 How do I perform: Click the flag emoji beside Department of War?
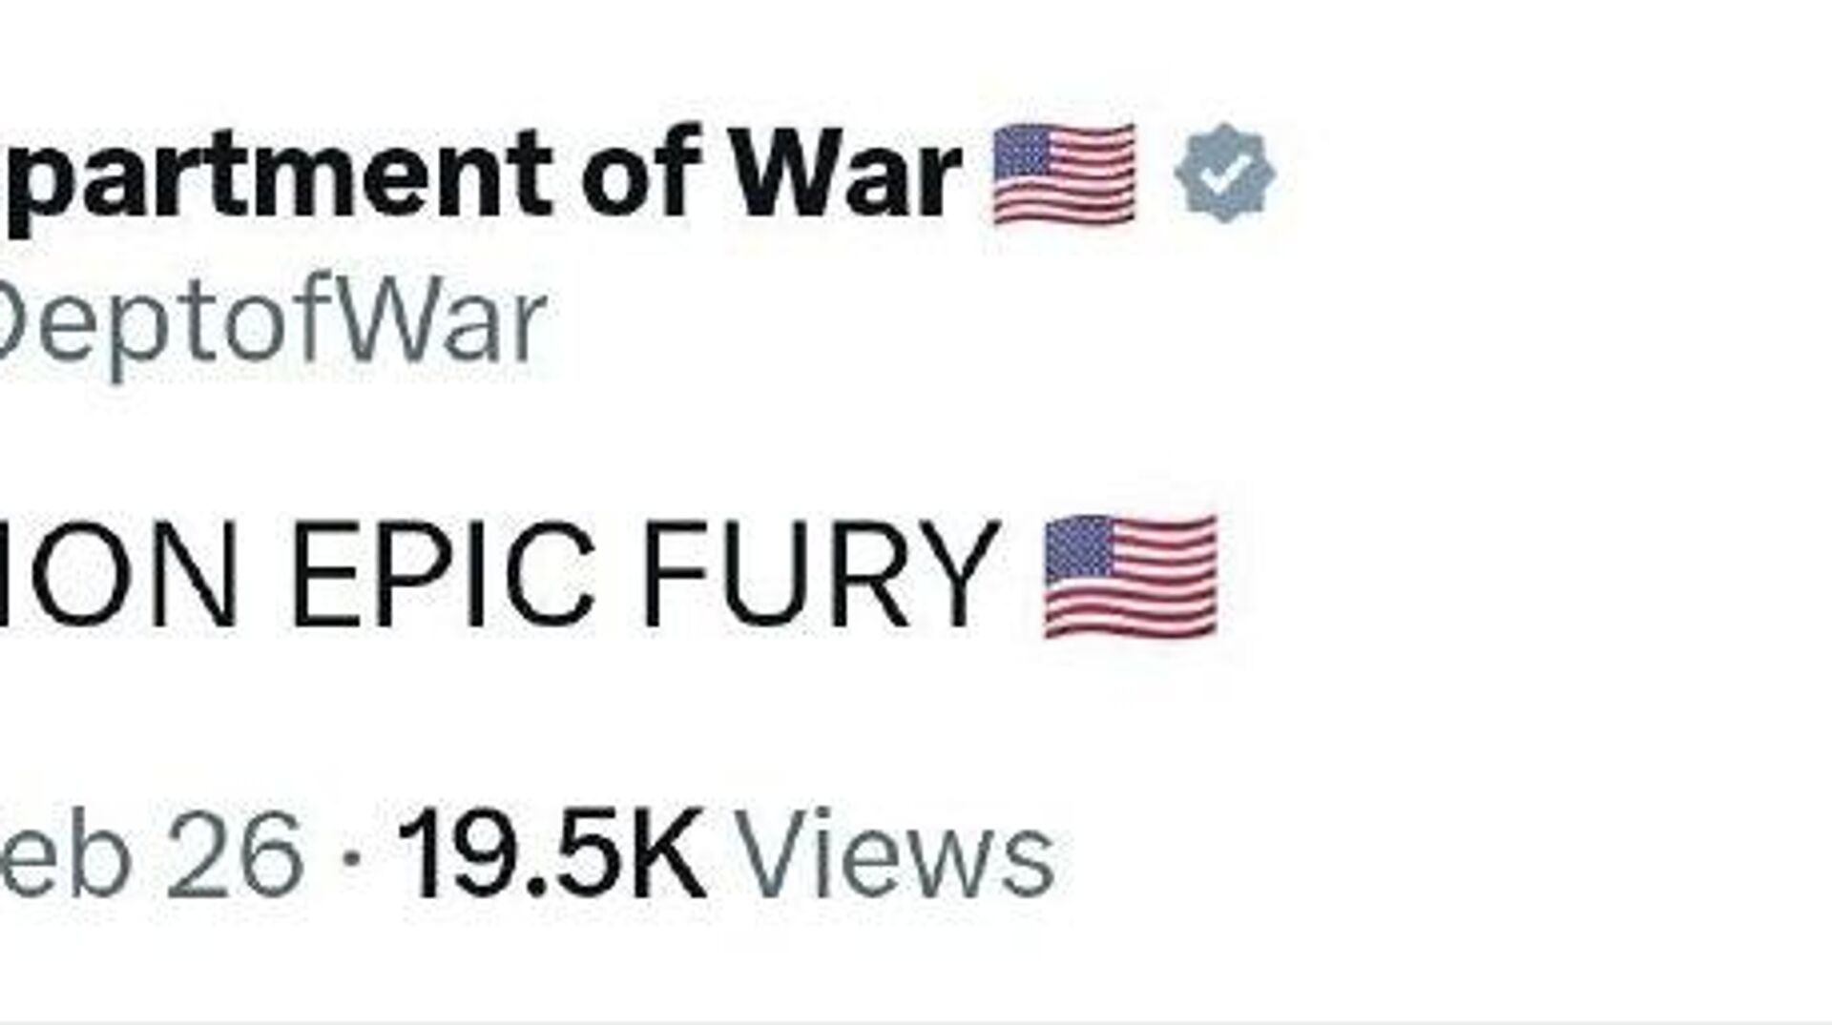1065,174
